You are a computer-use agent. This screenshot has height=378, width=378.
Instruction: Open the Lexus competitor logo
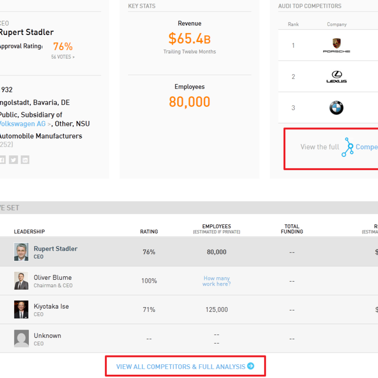[x=337, y=77]
